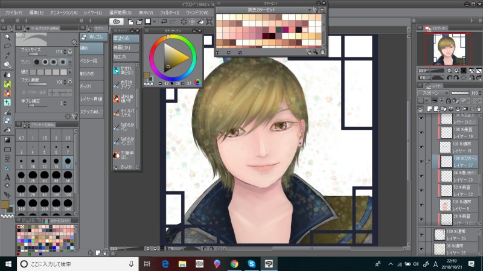The width and height of the screenshot is (483, 271).
Task: Toggle visibility of レイヤー 28
Action: click(x=421, y=235)
